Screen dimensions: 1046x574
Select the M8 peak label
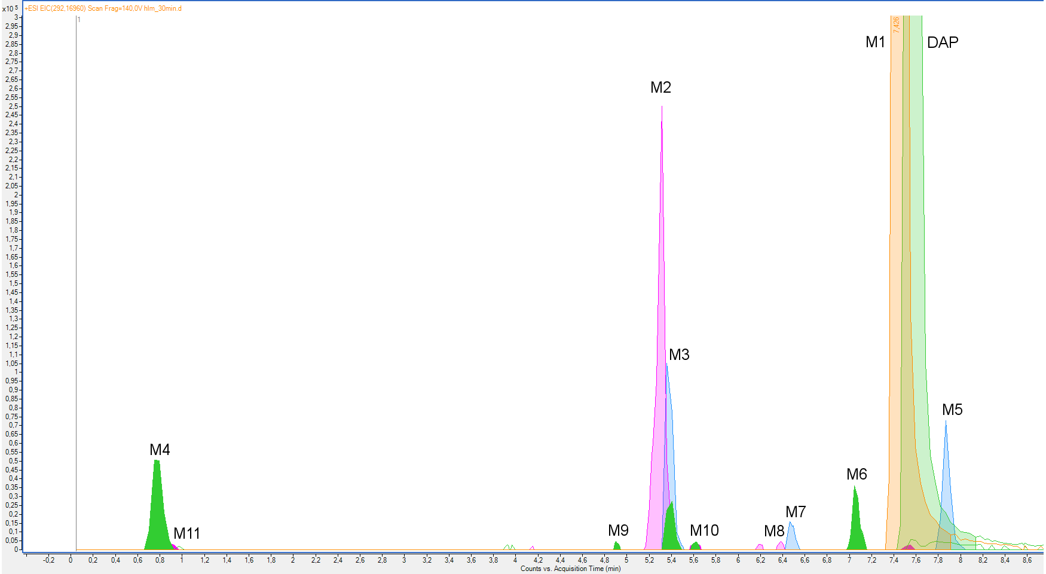point(774,532)
